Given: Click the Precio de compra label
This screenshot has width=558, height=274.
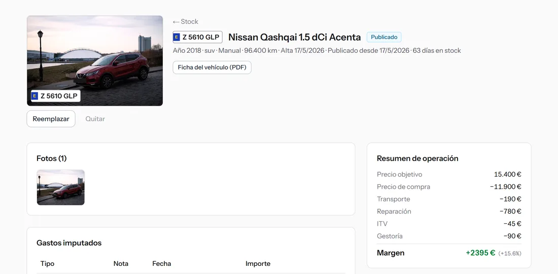Looking at the screenshot, I should click(x=404, y=187).
